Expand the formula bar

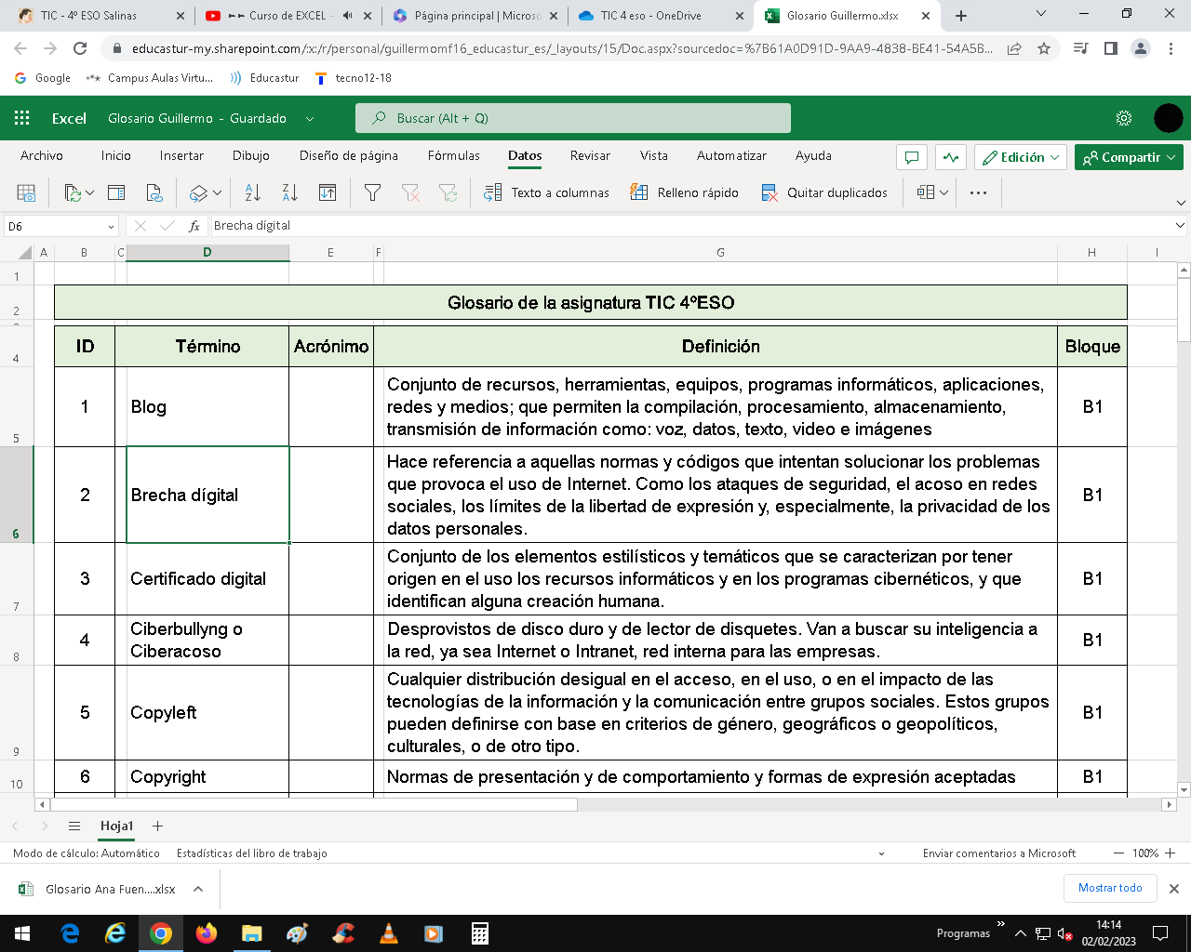coord(1180,225)
